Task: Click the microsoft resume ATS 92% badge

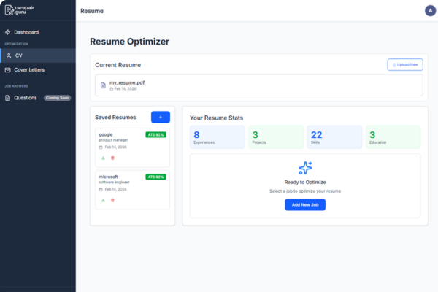Action: click(155, 177)
